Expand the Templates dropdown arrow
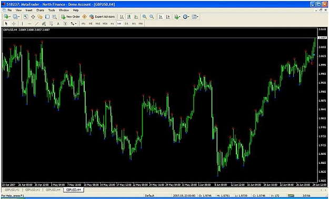The image size is (329, 199). coord(197,17)
